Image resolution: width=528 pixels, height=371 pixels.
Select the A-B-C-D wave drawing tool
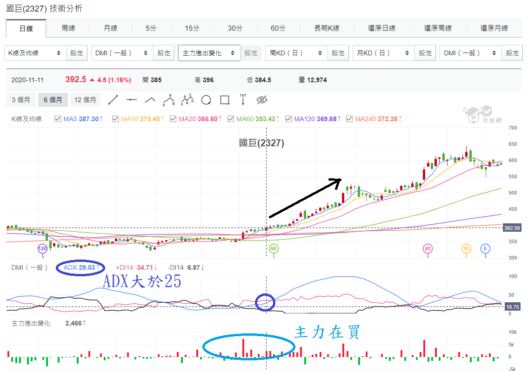188,99
